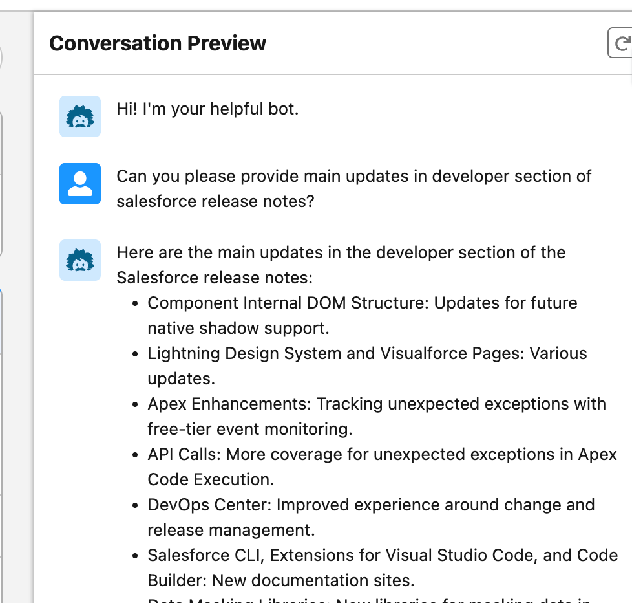
Task: Click the Lightning Design System and Visualforce item
Action: pyautogui.click(x=367, y=366)
